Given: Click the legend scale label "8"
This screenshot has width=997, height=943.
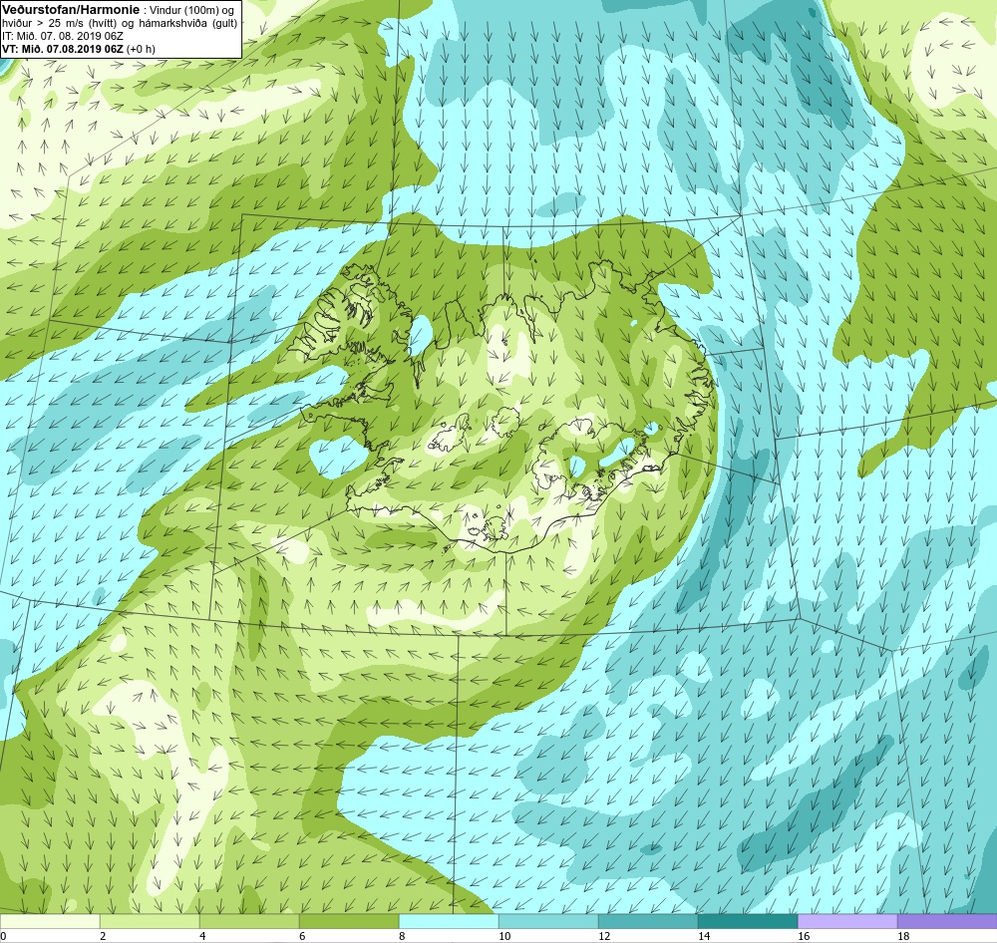Looking at the screenshot, I should point(403,936).
